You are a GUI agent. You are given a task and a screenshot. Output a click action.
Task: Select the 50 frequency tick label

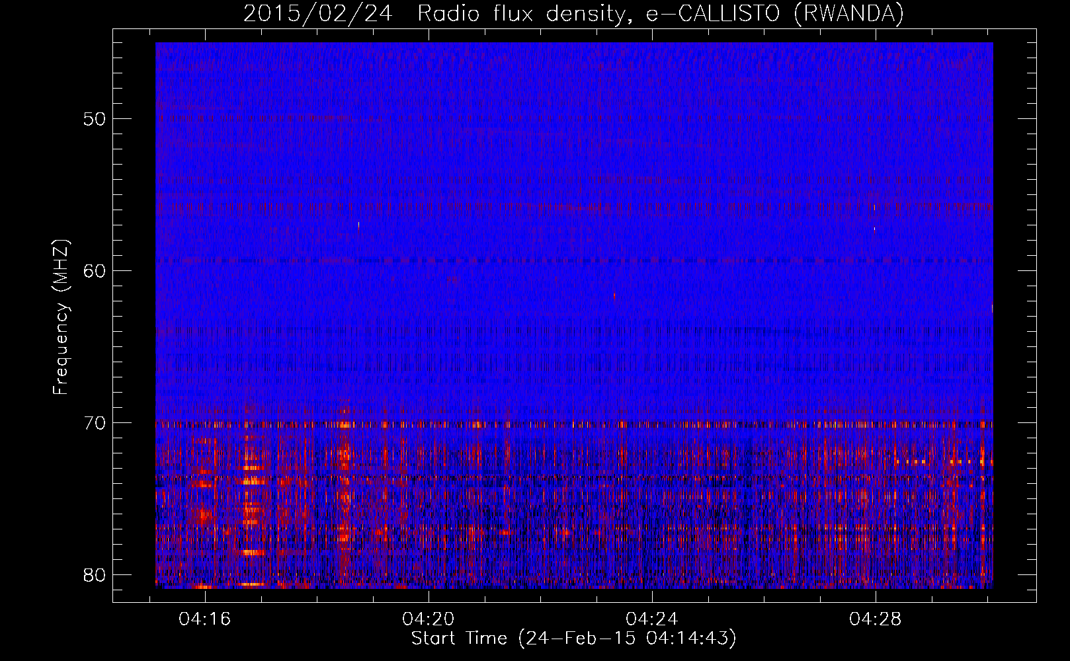pos(95,119)
